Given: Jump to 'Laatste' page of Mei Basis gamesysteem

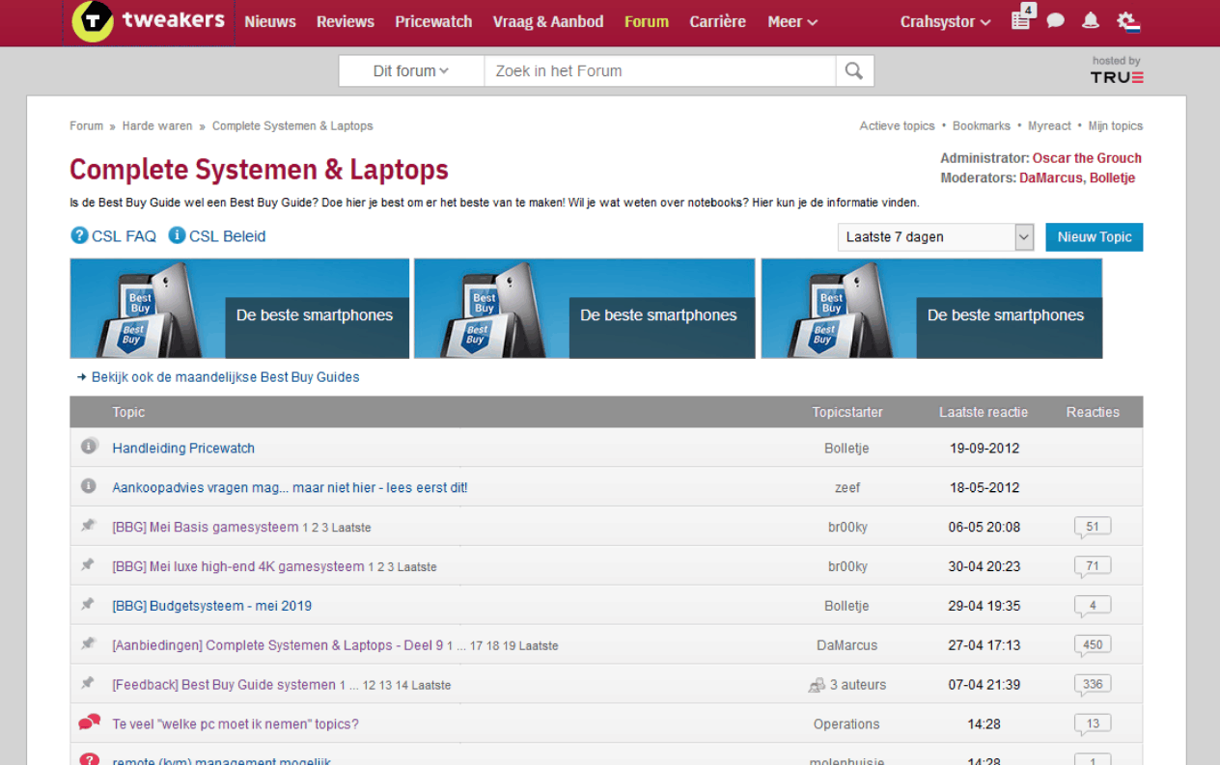Looking at the screenshot, I should point(351,528).
